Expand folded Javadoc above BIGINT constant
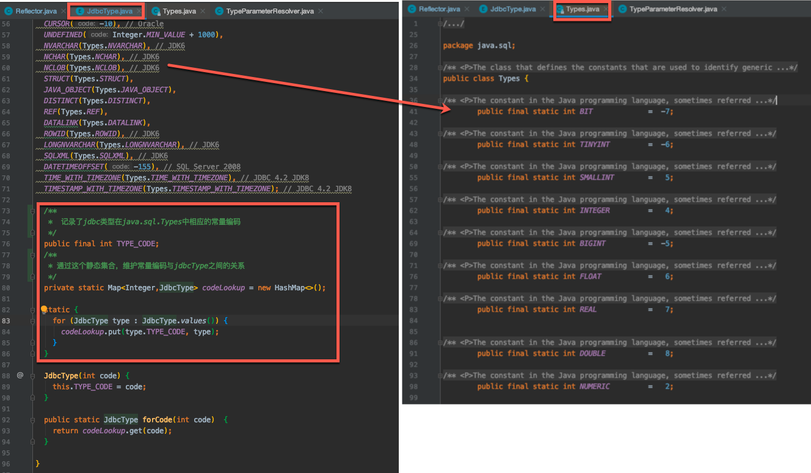The image size is (811, 473). click(440, 232)
